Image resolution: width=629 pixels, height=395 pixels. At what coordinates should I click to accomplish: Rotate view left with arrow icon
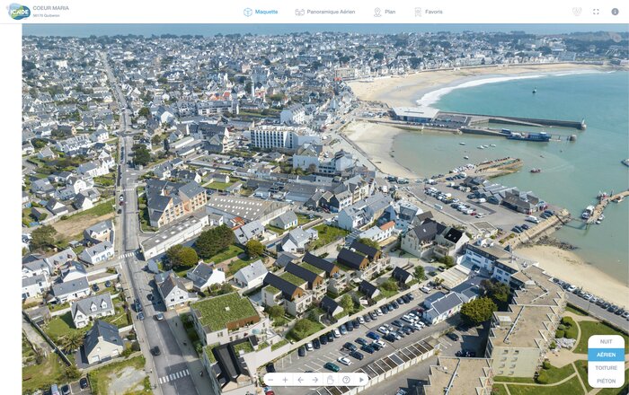[x=301, y=380]
